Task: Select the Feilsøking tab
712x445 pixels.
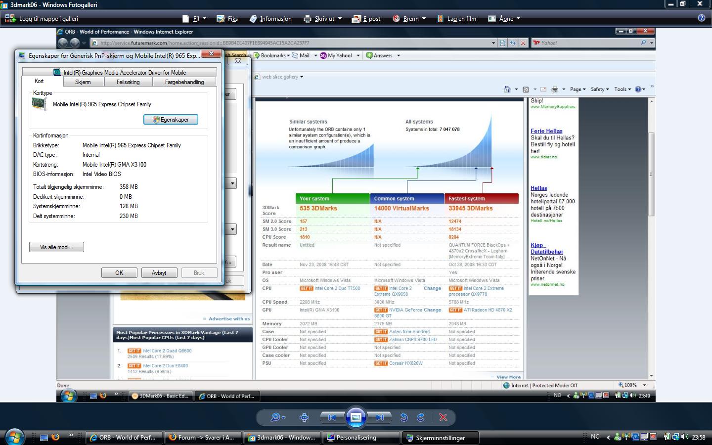Action: [128, 82]
